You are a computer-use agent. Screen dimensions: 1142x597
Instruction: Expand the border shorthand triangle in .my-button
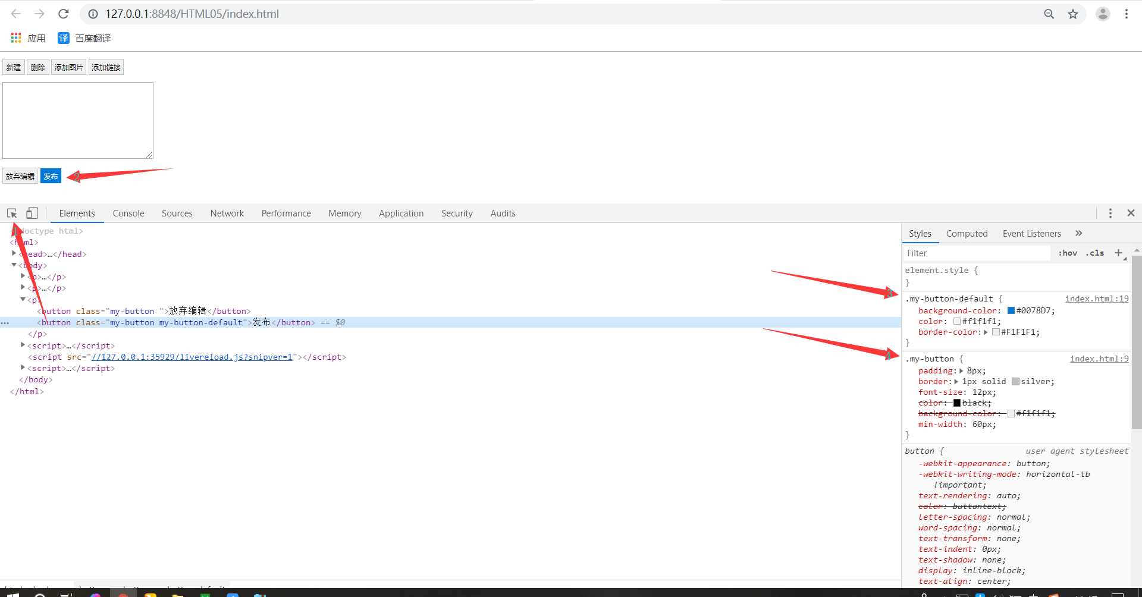956,381
